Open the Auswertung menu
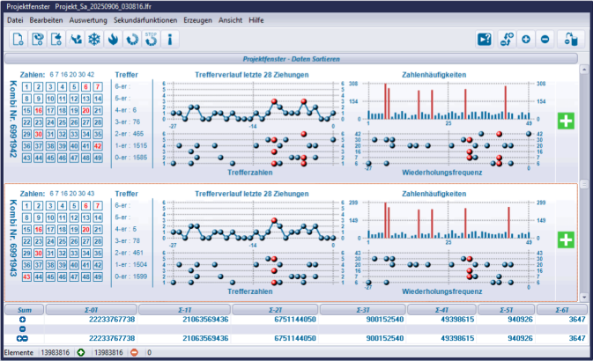 tap(88, 20)
